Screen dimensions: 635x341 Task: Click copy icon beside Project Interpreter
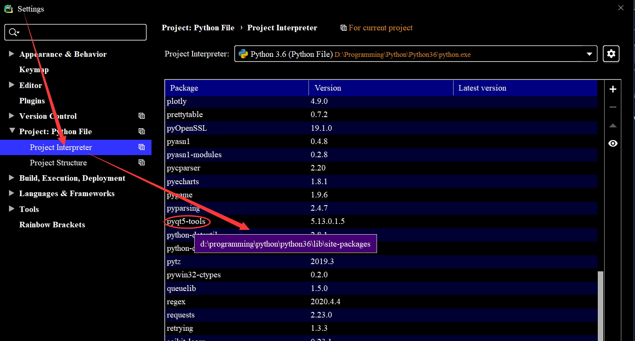click(142, 147)
